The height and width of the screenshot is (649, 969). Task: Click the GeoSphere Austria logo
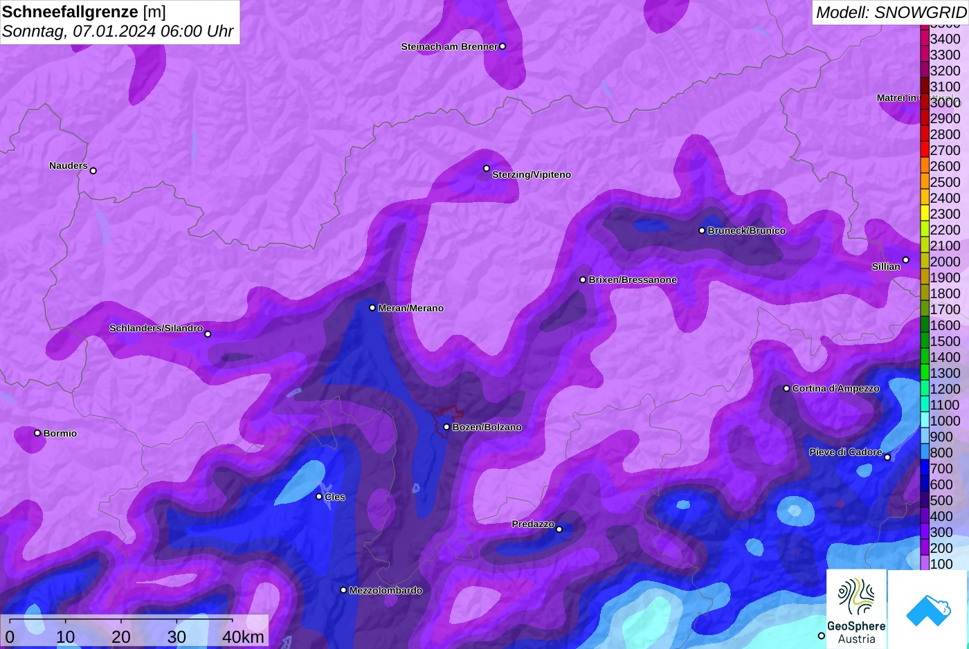click(856, 610)
